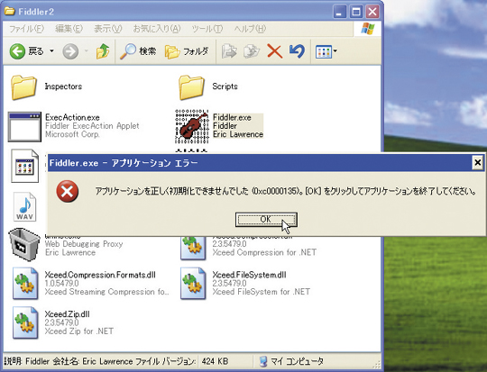487x372 pixels.
Task: Click the Inspectors folder name
Action: (63, 86)
